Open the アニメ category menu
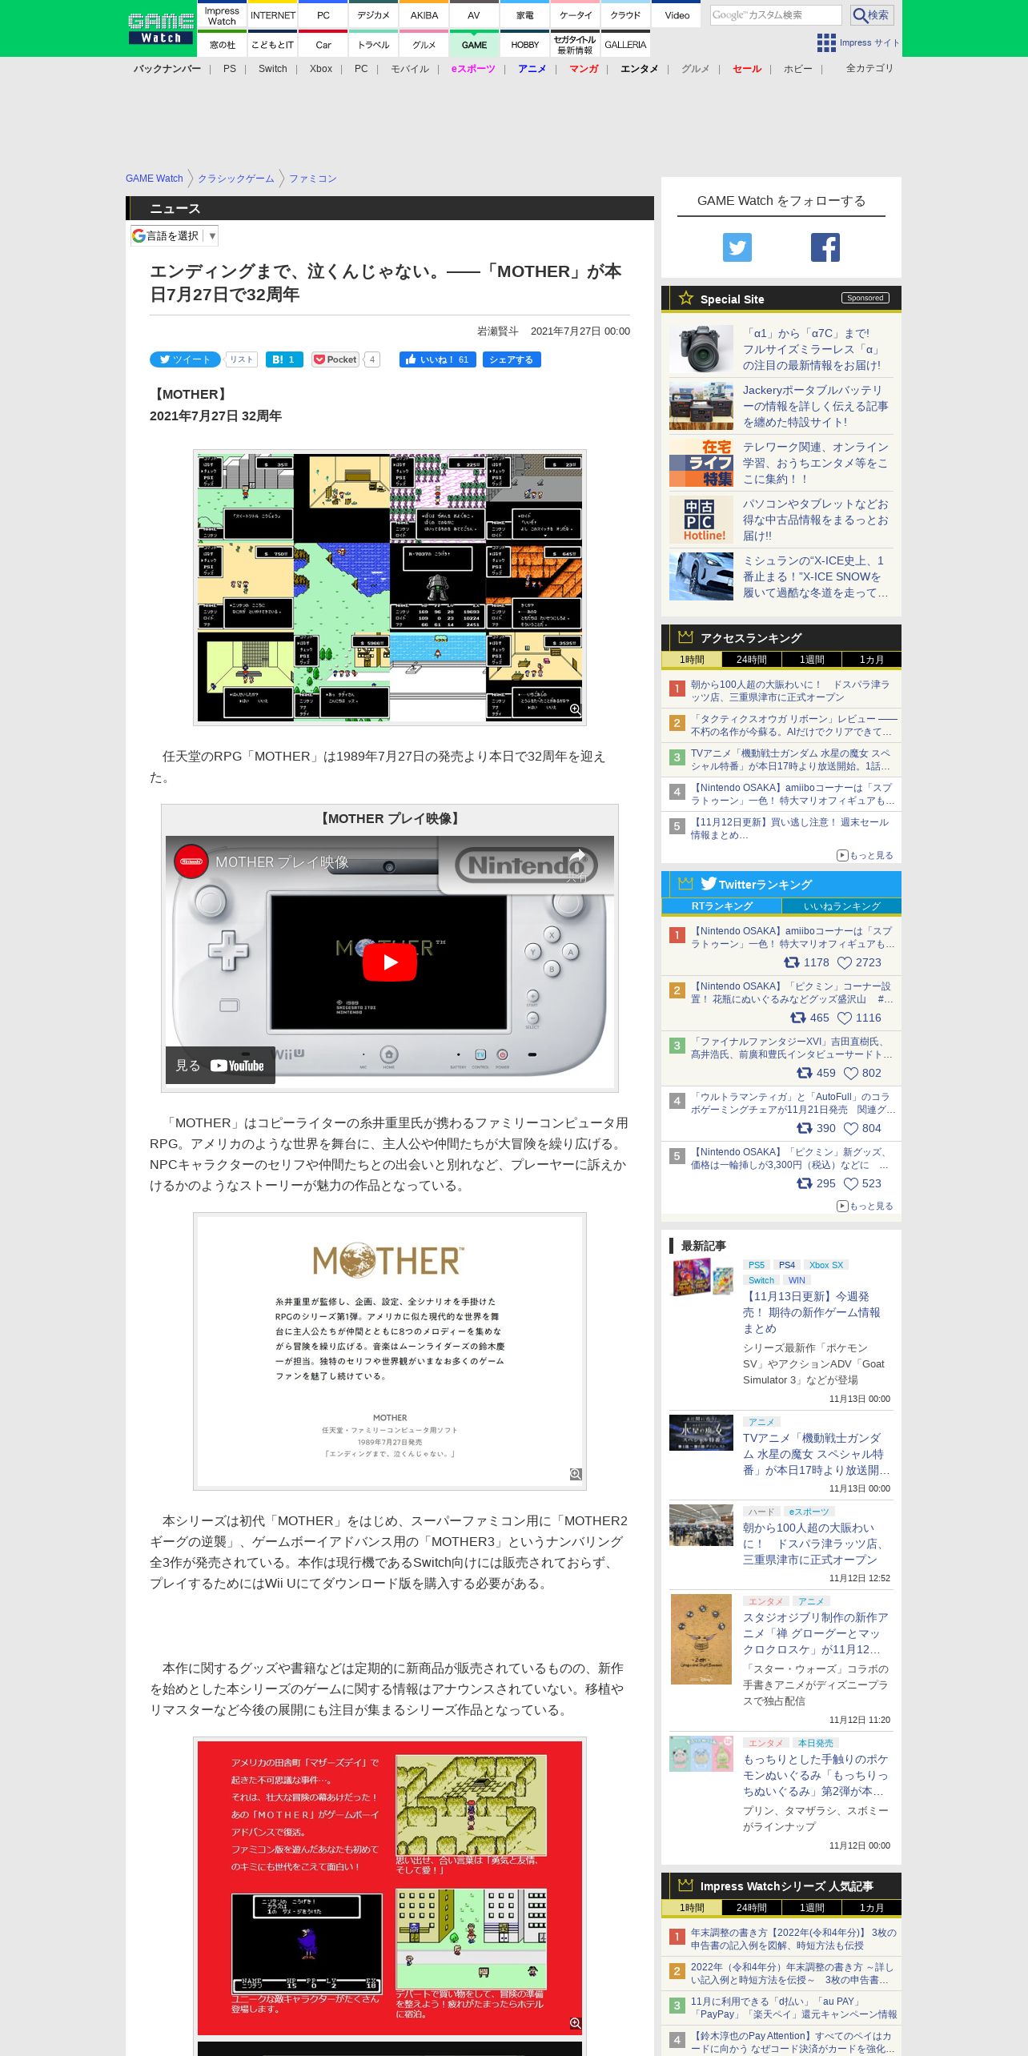Screen dimensions: 1028x2056 [x=532, y=69]
